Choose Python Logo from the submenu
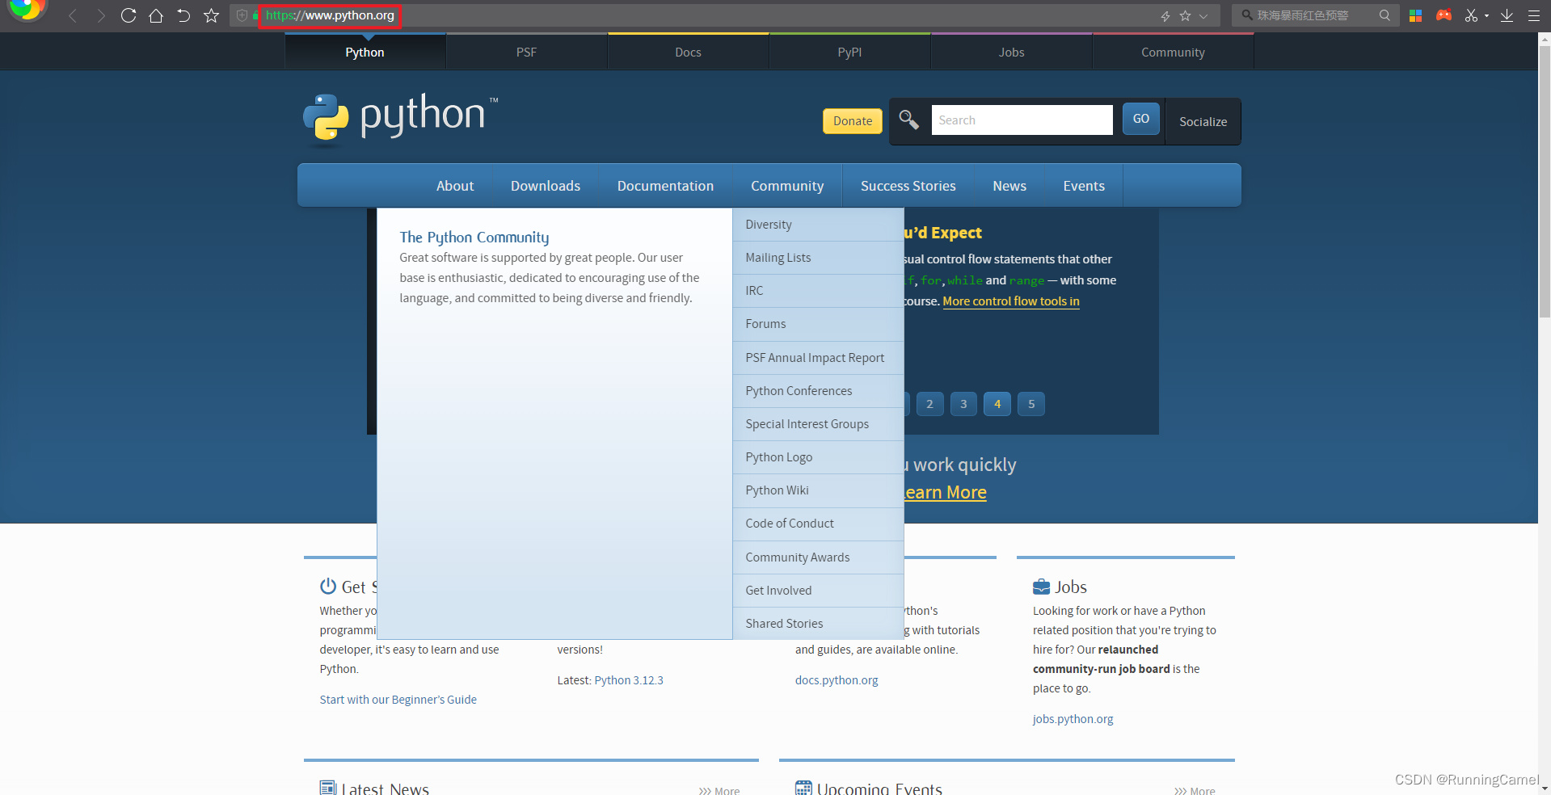 click(818, 457)
